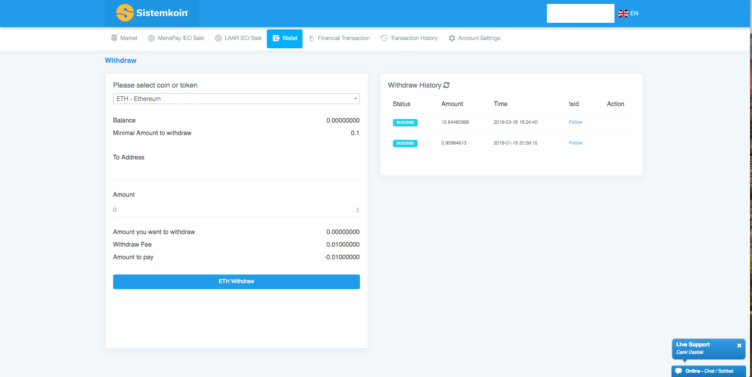Click the To Address input field

[236, 172]
